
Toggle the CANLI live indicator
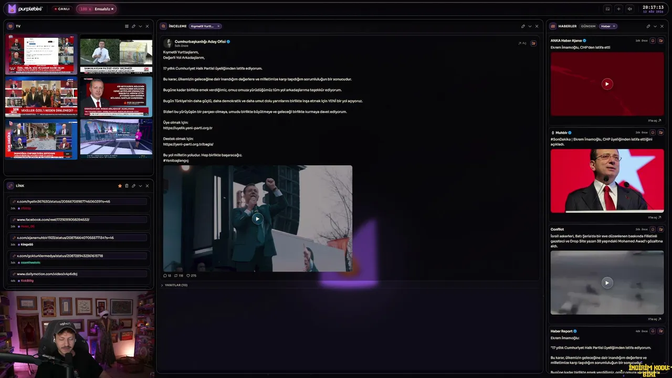click(x=62, y=9)
